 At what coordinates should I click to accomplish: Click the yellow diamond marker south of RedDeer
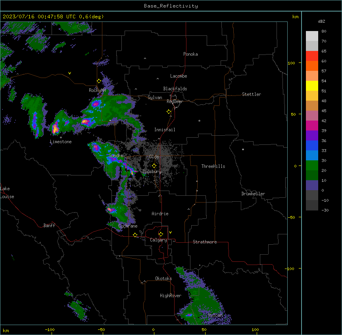[x=169, y=111]
